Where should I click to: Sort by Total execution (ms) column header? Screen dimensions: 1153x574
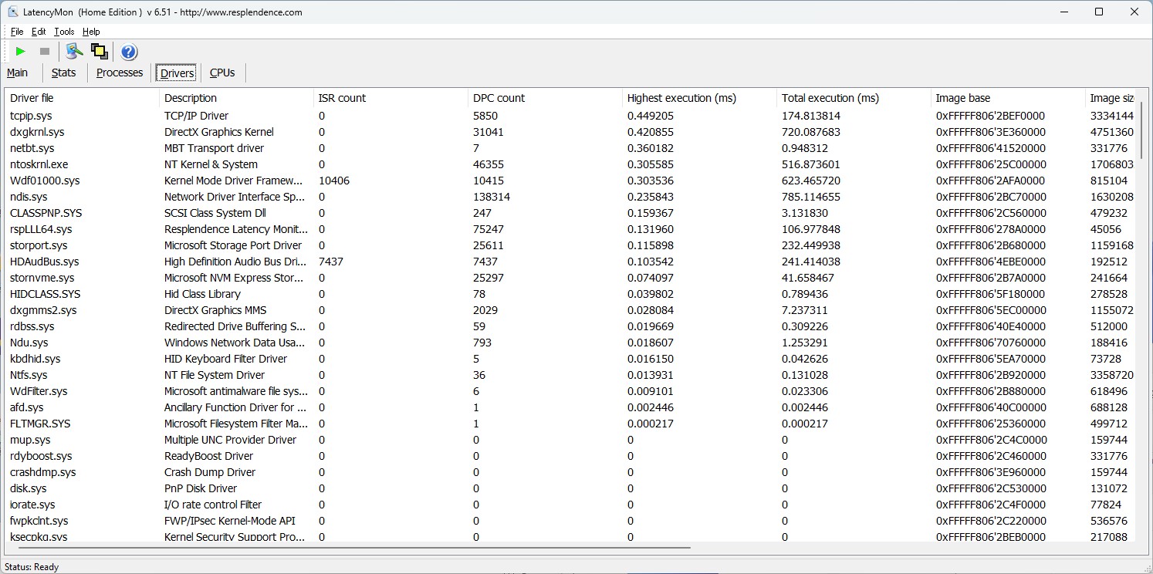pyautogui.click(x=854, y=98)
